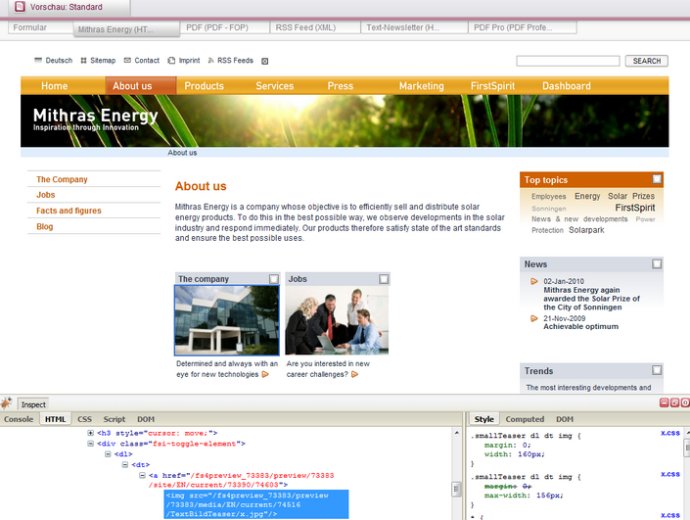
Task: Open the Blog sidebar link
Action: pos(44,226)
